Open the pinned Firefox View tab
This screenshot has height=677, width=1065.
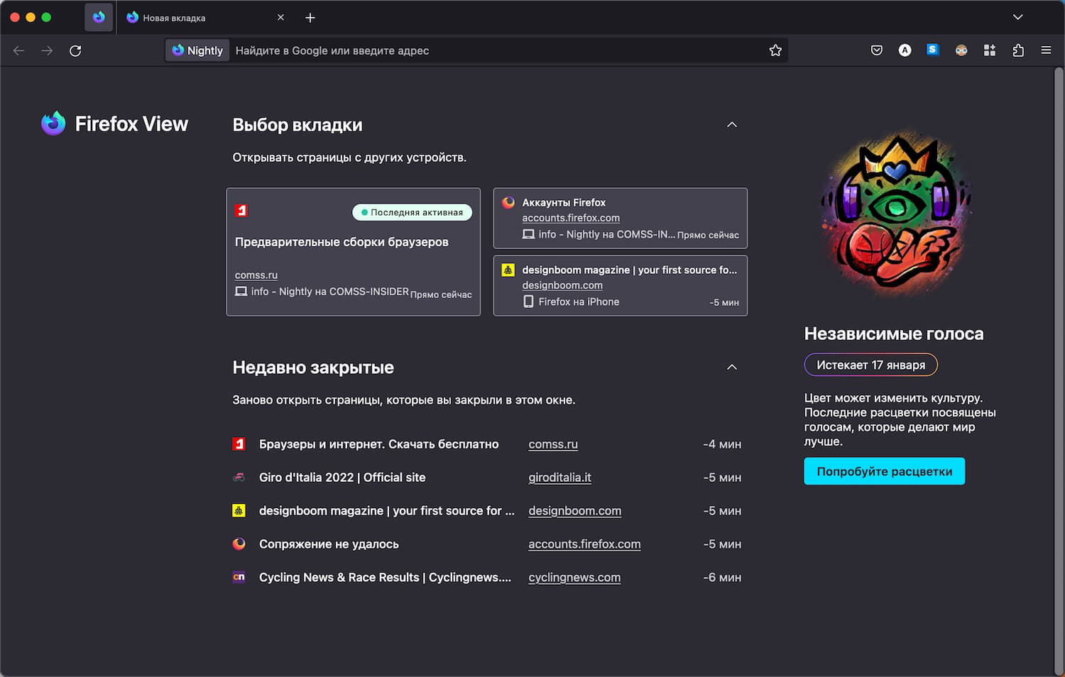pyautogui.click(x=99, y=17)
